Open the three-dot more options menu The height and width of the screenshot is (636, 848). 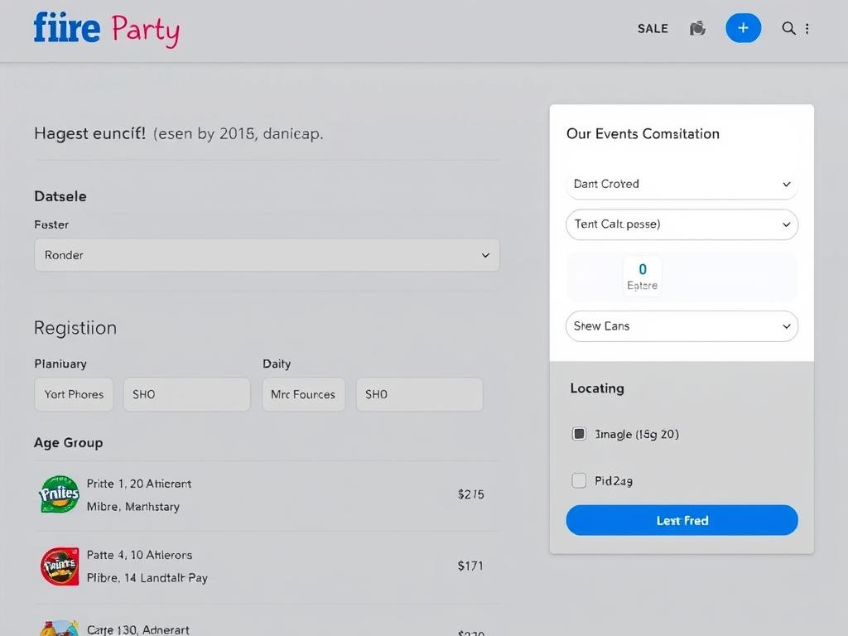coord(807,28)
